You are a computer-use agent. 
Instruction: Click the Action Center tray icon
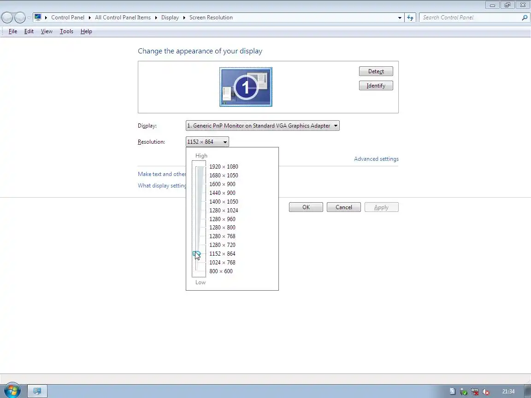tap(453, 392)
